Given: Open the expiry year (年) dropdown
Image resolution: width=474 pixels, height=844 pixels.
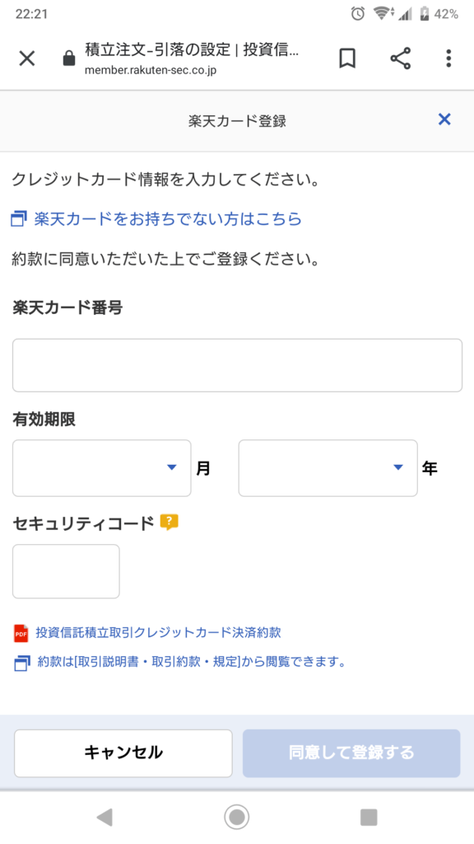Looking at the screenshot, I should coord(328,468).
